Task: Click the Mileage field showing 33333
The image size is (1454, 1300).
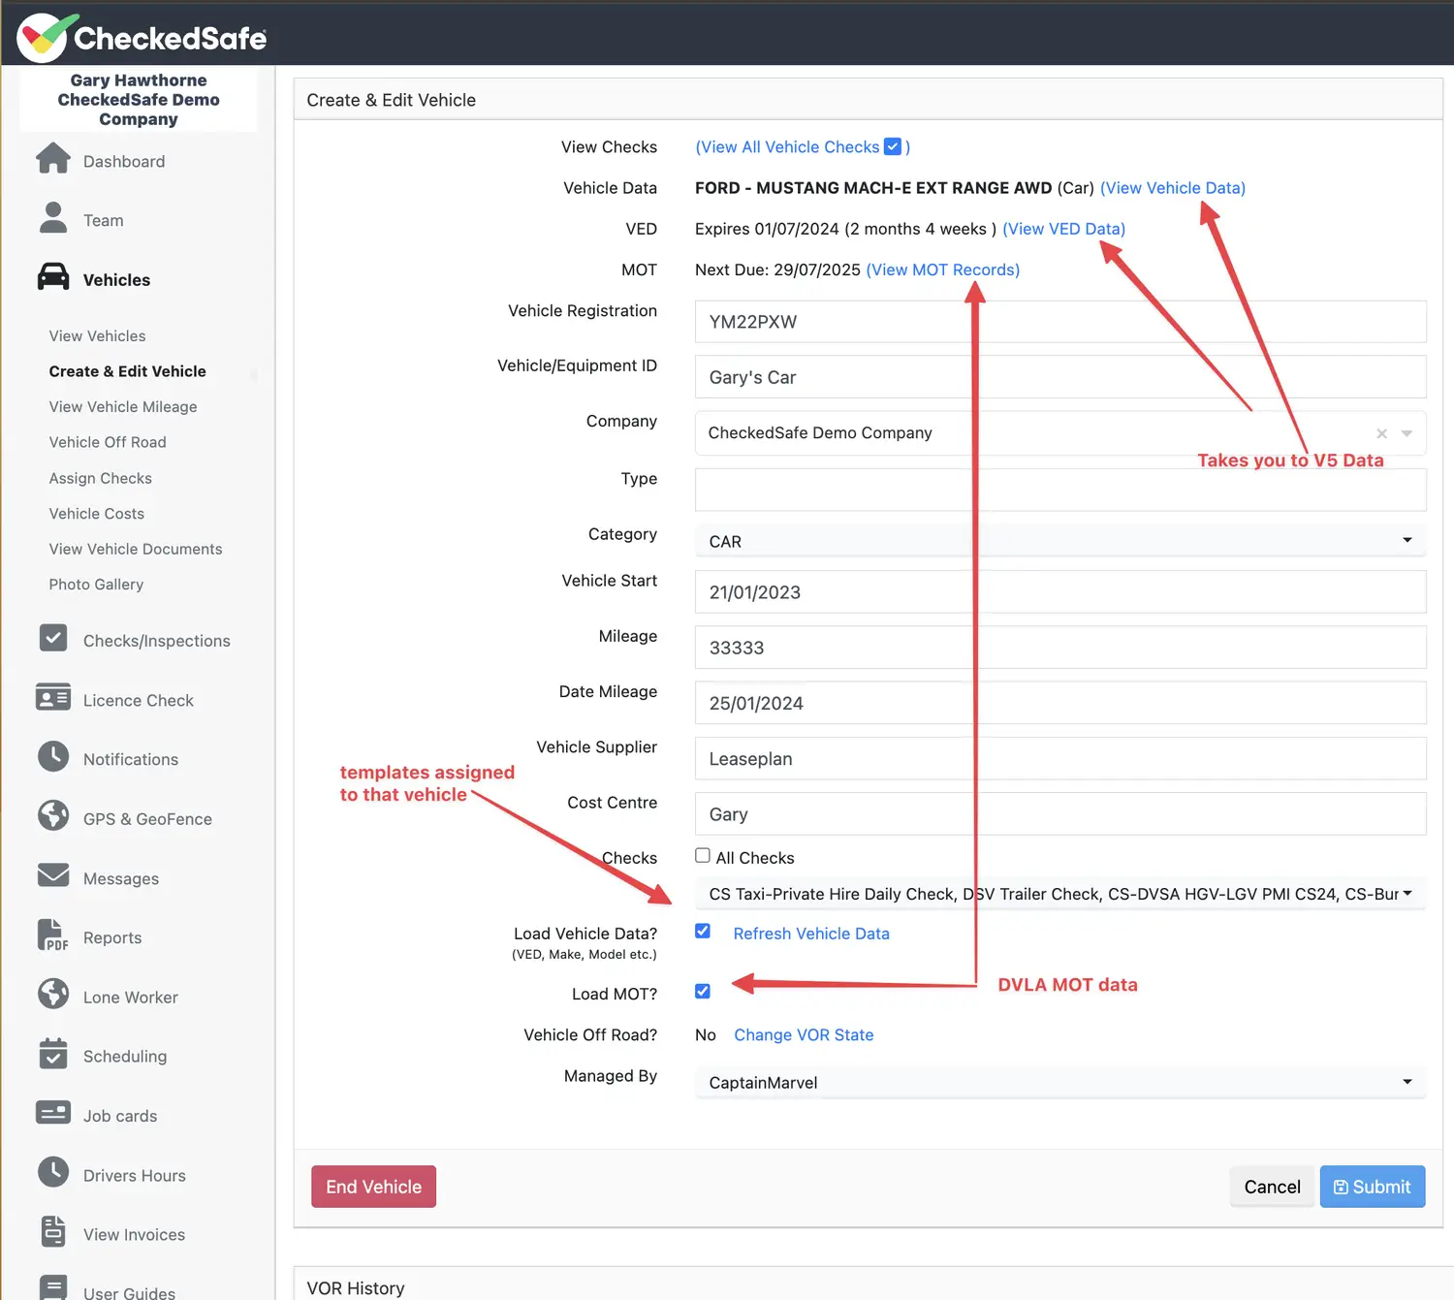Action: click(1060, 648)
